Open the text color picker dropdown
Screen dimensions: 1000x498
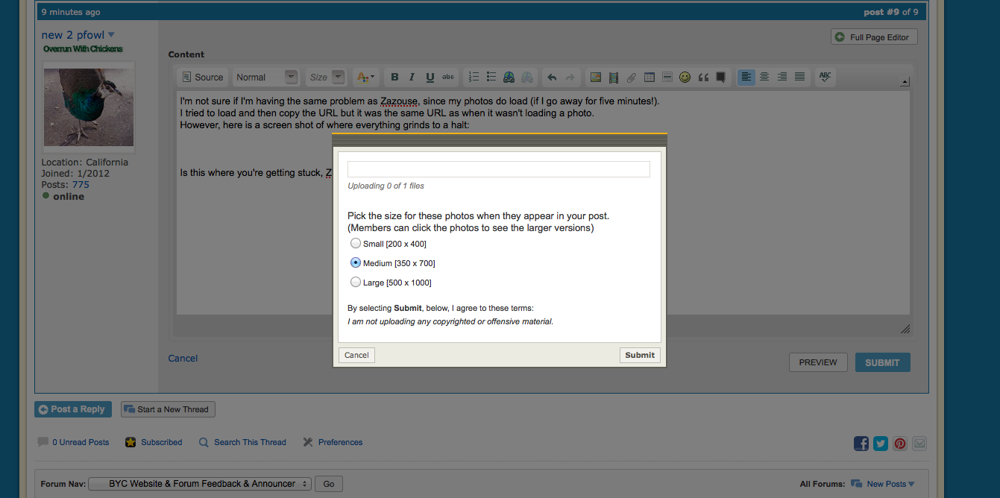tap(365, 77)
